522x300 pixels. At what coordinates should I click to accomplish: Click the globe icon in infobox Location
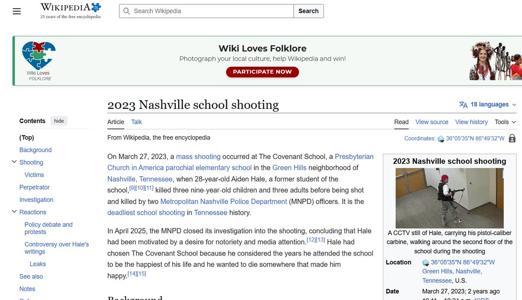[426, 263]
